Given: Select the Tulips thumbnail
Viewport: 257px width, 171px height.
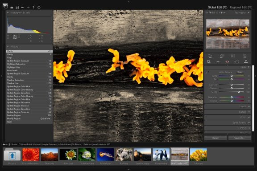Looking at the screenshot, I should pyautogui.click(x=199, y=155).
